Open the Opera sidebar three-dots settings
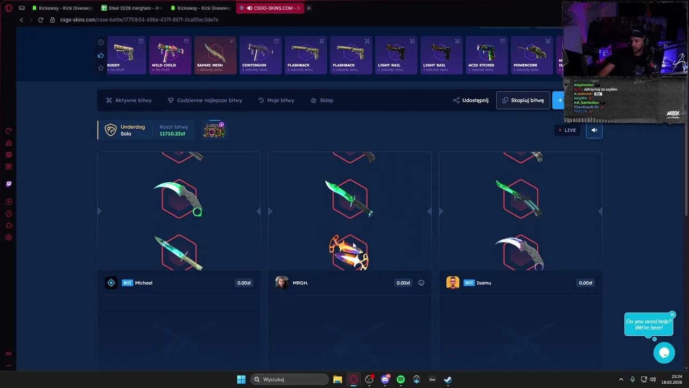The width and height of the screenshot is (689, 388). coord(9,365)
